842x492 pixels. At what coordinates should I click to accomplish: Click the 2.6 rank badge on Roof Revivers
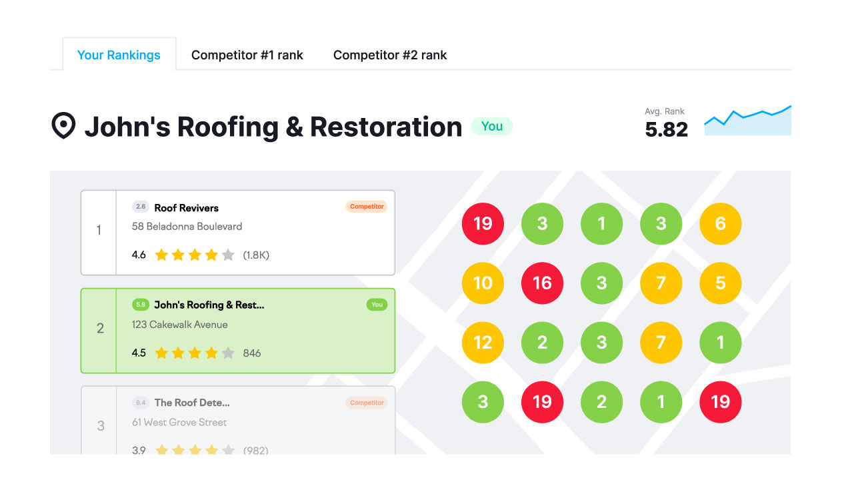pyautogui.click(x=141, y=207)
